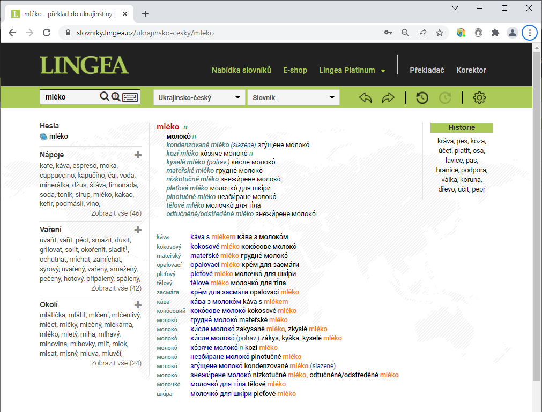Open the word dřevo in Historie

point(446,189)
